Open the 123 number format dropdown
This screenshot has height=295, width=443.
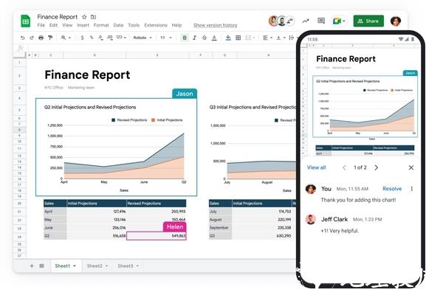tap(121, 38)
